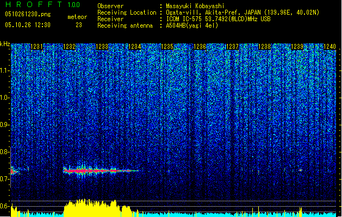Click the 1.1 kHz axis tick label
Screen dimensions: 342x217
coord(4,71)
